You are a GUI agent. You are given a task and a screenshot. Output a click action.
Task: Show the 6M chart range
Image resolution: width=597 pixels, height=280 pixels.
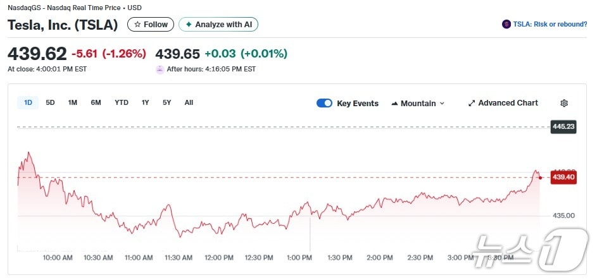pyautogui.click(x=96, y=102)
